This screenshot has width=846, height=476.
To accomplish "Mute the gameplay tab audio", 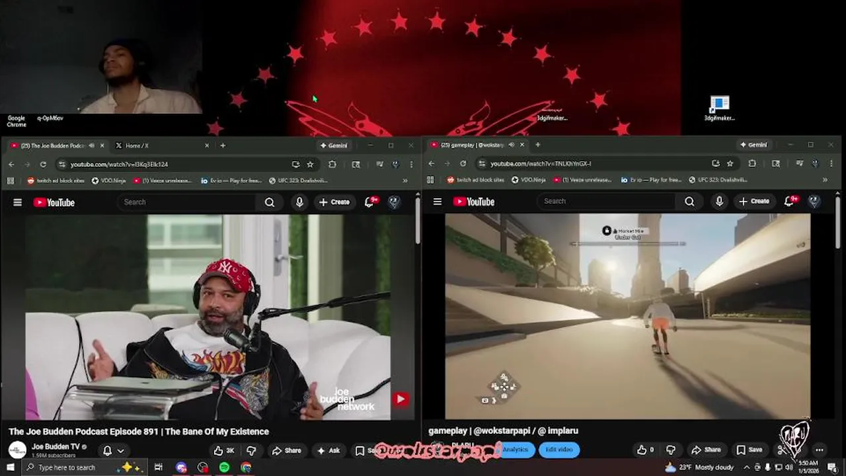I will [512, 145].
